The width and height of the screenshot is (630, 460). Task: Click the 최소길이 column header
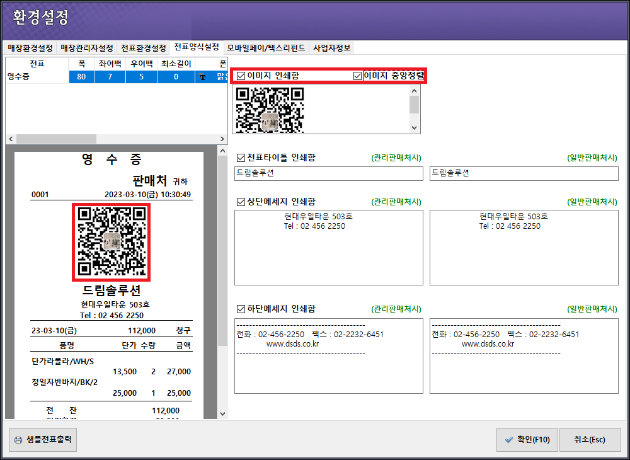[x=176, y=64]
